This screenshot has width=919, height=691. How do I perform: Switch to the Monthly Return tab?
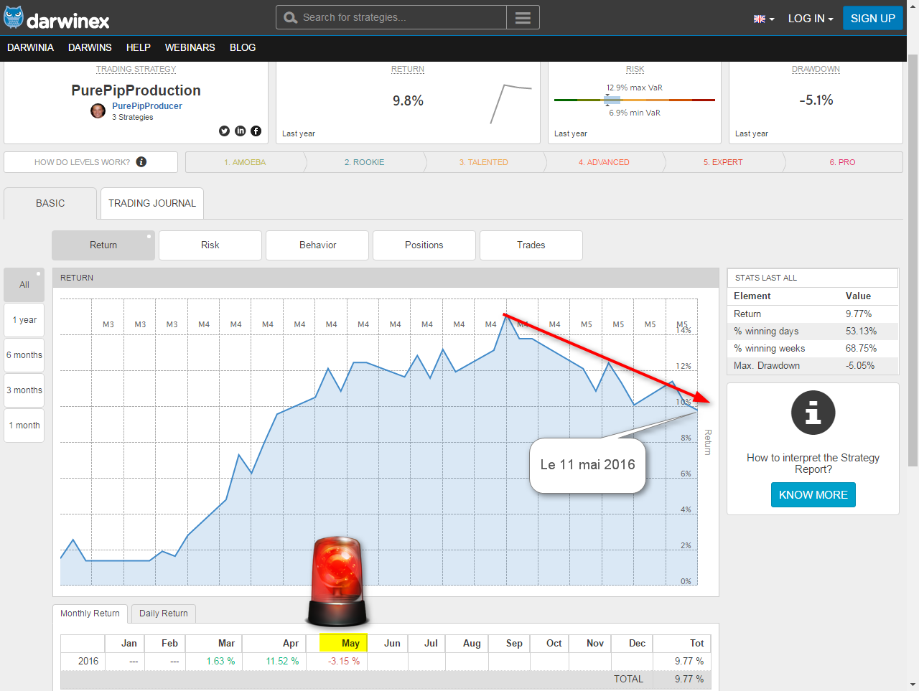tap(90, 614)
